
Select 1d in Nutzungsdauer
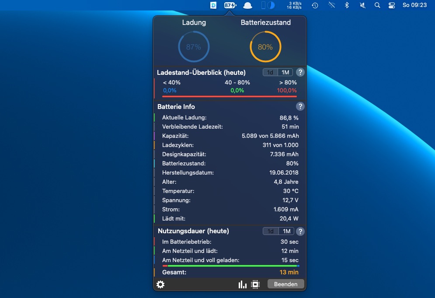click(271, 231)
